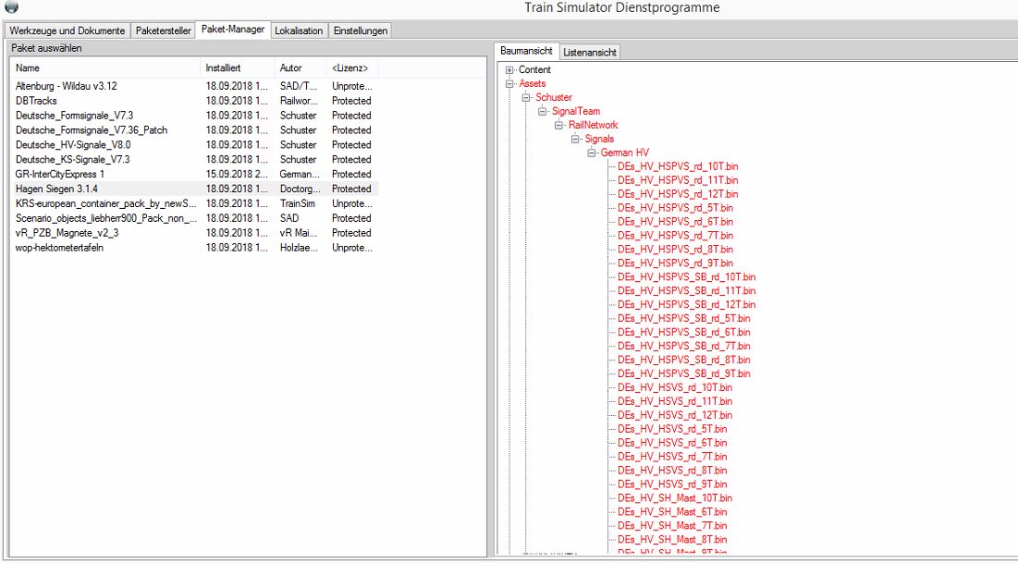Viewport: 1018px width, 563px height.
Task: Select file DEs_HV_HSPVS_SB_rd_10T.bin
Action: tap(687, 277)
